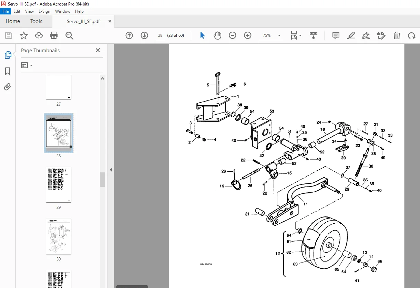The height and width of the screenshot is (288, 420).
Task: Save the file with the floppy disk icon
Action: pos(9,35)
